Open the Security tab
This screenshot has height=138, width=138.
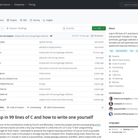coord(35,20)
